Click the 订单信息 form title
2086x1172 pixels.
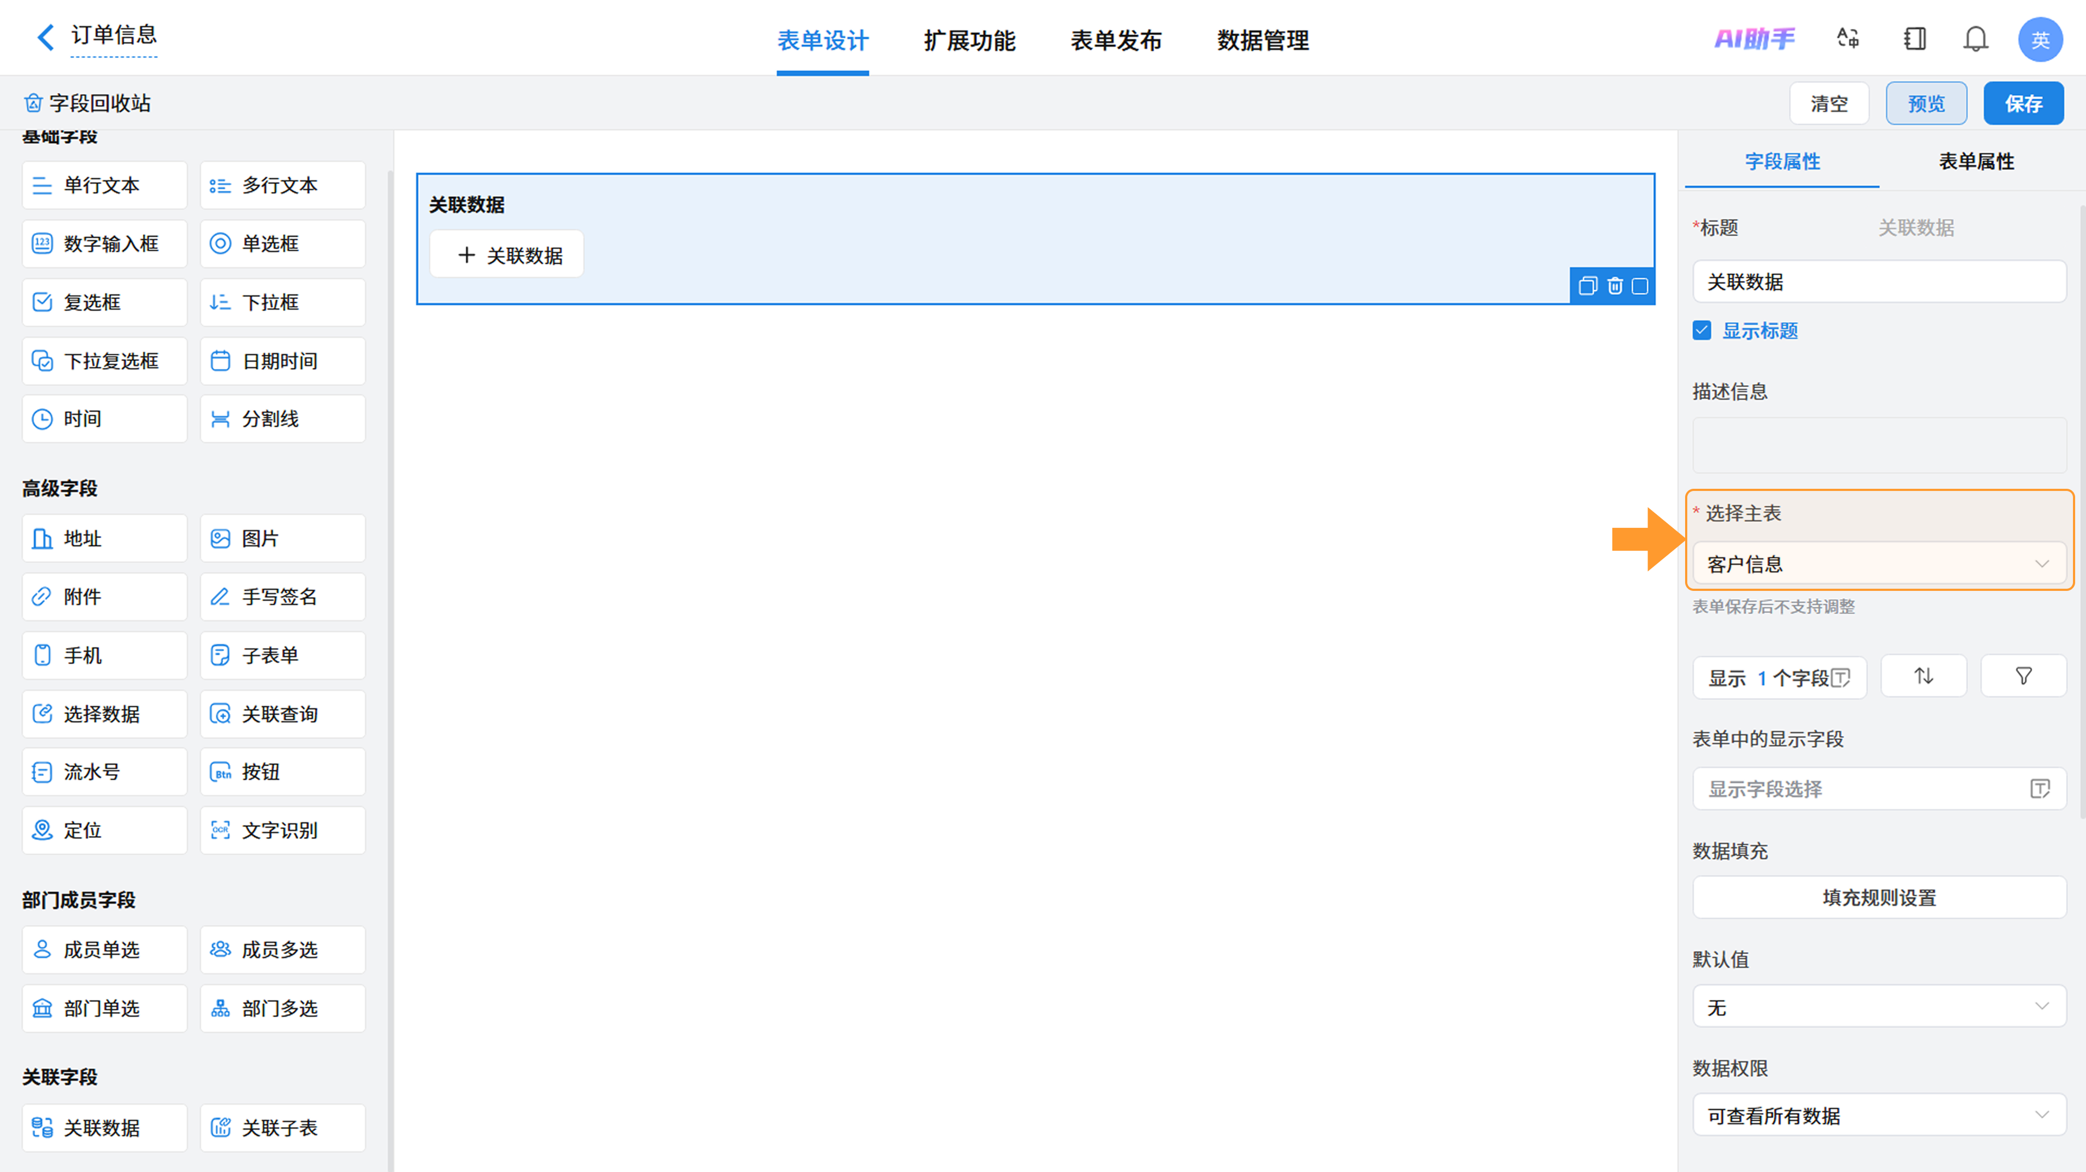point(114,35)
